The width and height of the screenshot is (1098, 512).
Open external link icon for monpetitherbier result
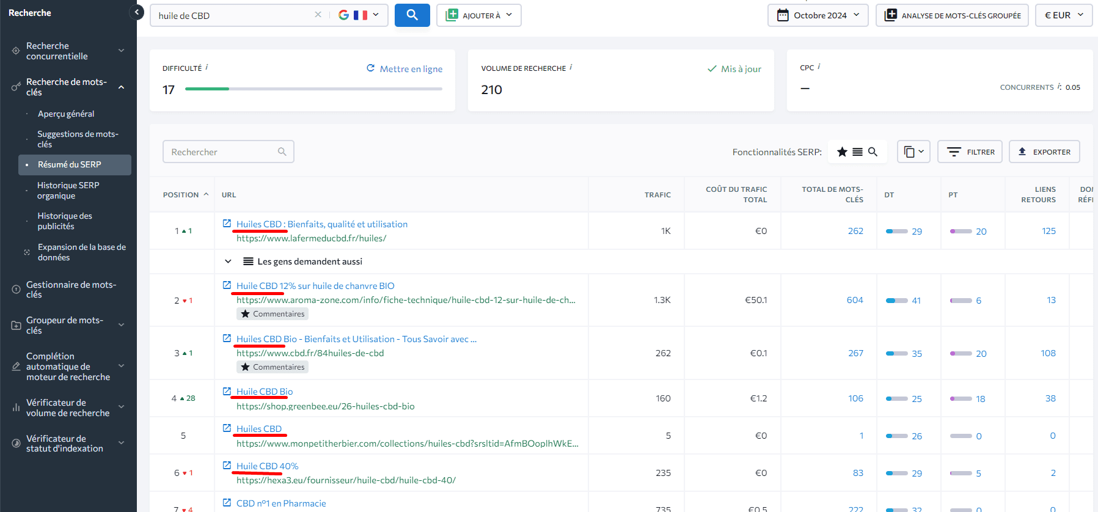click(227, 428)
